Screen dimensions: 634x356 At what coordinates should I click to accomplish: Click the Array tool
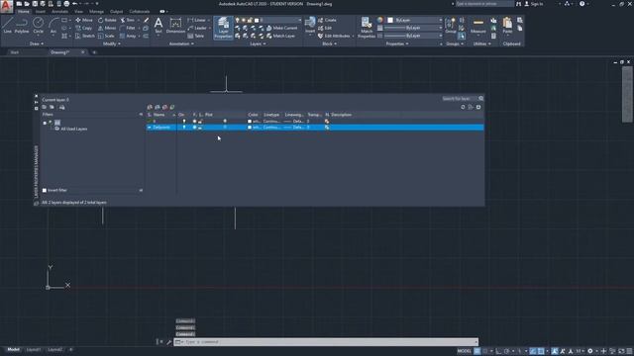(x=128, y=36)
